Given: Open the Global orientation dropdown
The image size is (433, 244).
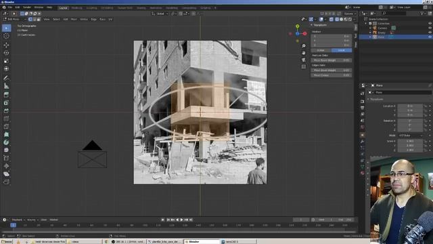Looking at the screenshot, I should click(160, 14).
